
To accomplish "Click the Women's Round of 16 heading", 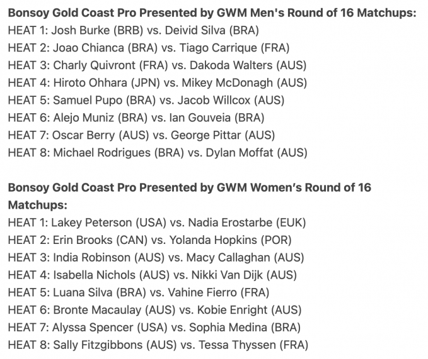I will point(190,196).
